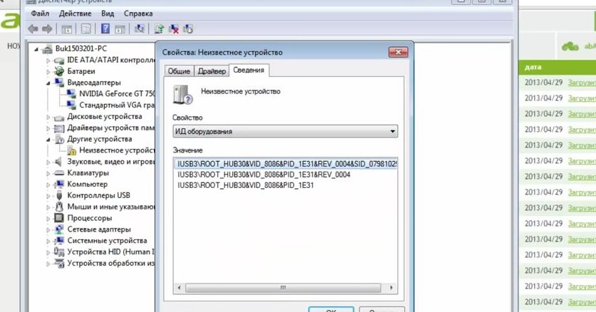Click the show/hide console tree toolbar icon
The width and height of the screenshot is (596, 312).
[67, 29]
